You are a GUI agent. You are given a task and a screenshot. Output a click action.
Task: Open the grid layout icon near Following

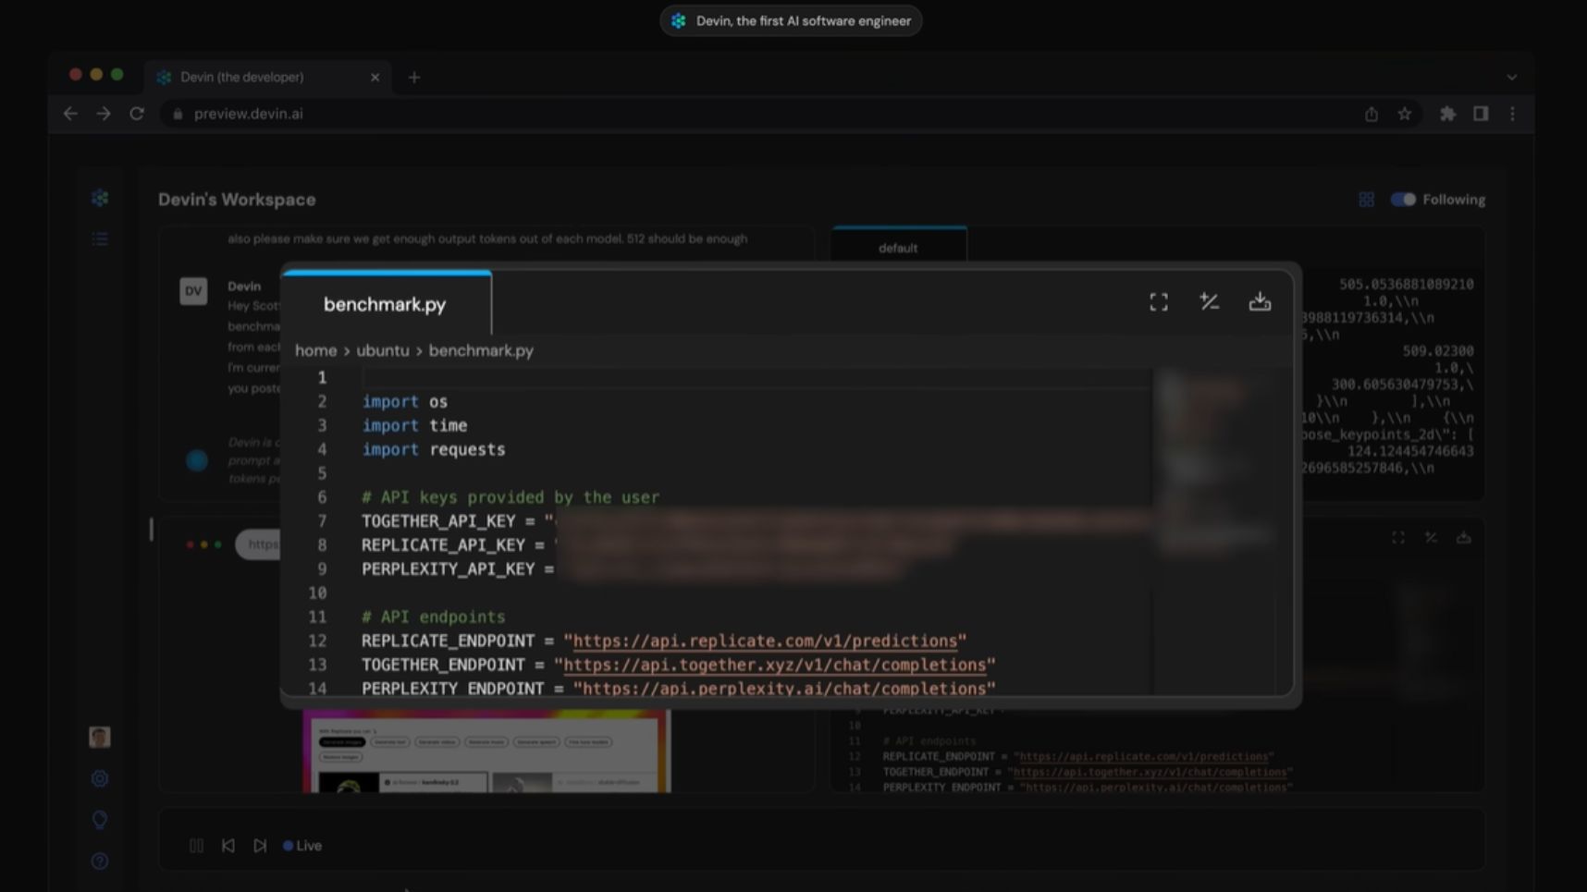1366,199
